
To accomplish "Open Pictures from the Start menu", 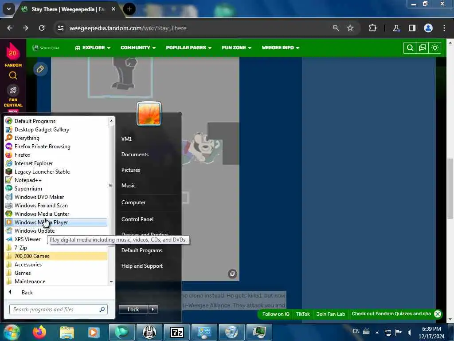I will (x=131, y=170).
